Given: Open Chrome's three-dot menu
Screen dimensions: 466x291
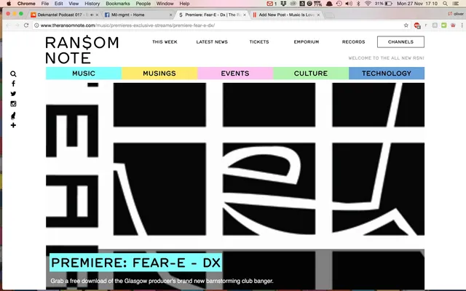Looking at the screenshot, I should [462, 25].
